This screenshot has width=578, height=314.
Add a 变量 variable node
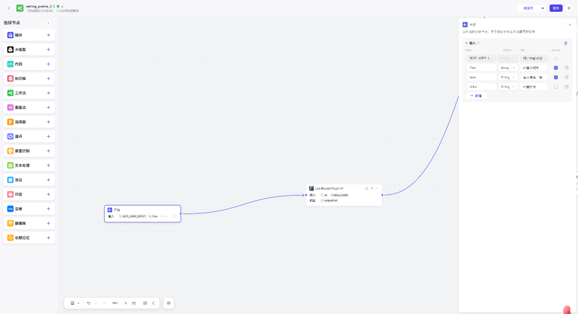pos(48,209)
